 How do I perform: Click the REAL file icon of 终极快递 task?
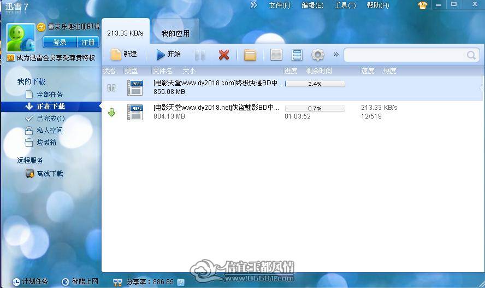click(x=135, y=87)
